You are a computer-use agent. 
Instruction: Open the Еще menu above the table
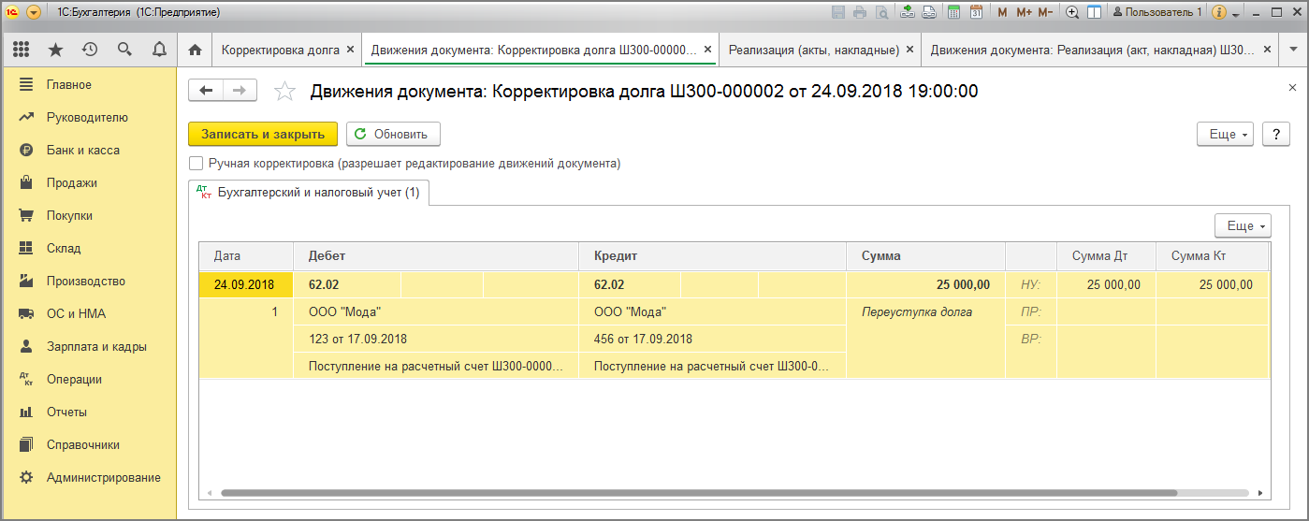[x=1243, y=226]
